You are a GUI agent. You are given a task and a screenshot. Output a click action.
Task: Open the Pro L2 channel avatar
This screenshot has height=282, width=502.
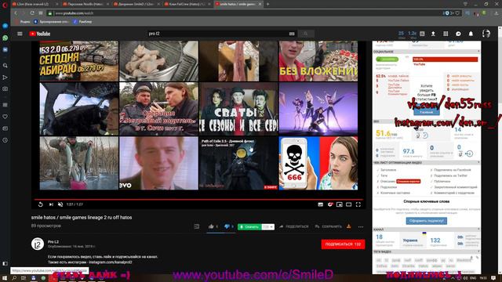[x=38, y=244]
